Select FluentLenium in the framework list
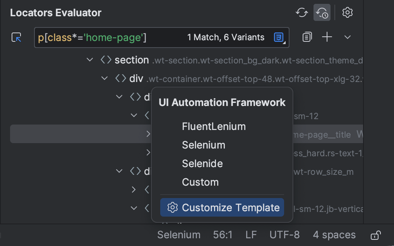Image resolution: width=394 pixels, height=246 pixels. click(214, 126)
